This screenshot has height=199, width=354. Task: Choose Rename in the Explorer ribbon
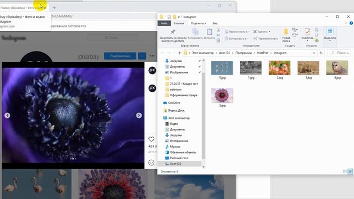[x=265, y=39]
